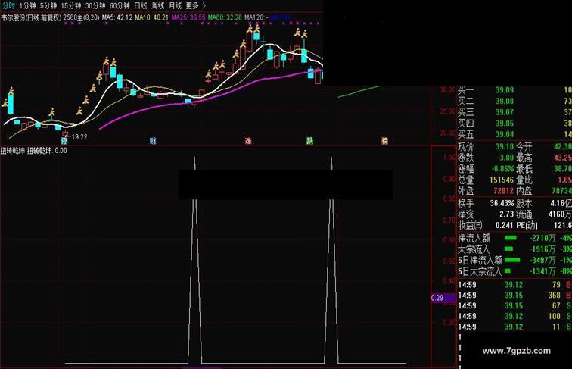Click the 今开 opening price field
The image size is (572, 369).
tap(544, 146)
